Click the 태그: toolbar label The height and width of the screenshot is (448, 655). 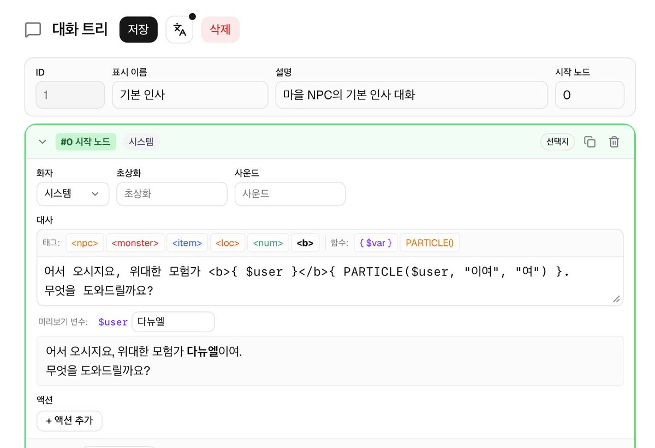[51, 243]
